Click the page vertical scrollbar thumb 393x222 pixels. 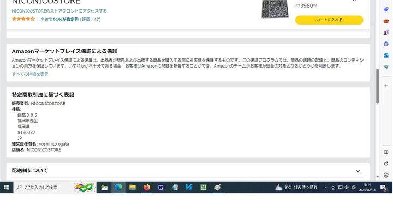coord(378,86)
